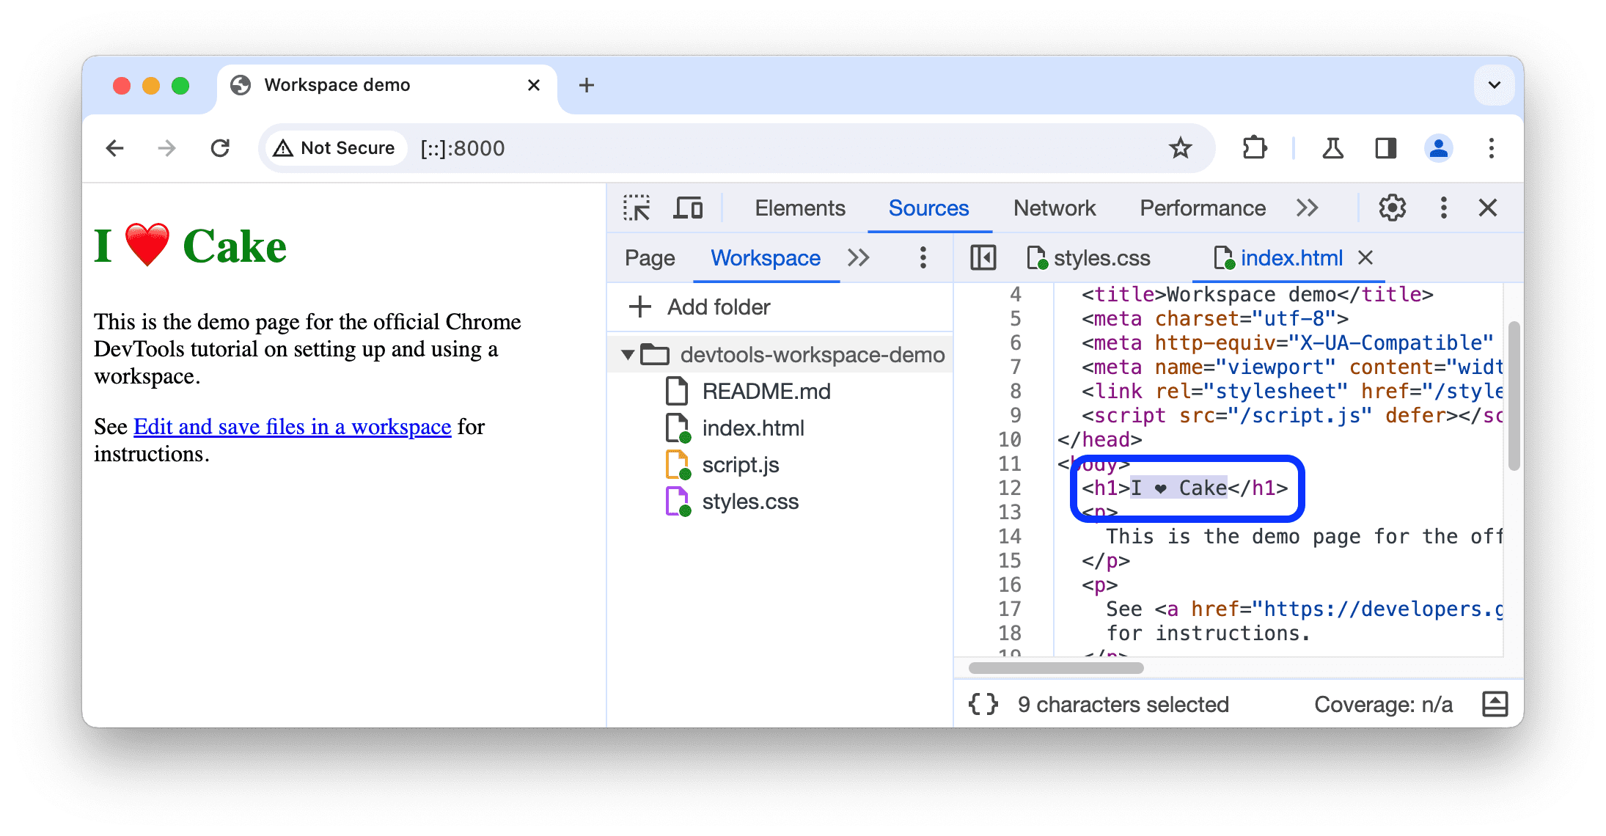
Task: Expand the overflow chevron next to Workspace tab
Action: click(x=860, y=257)
